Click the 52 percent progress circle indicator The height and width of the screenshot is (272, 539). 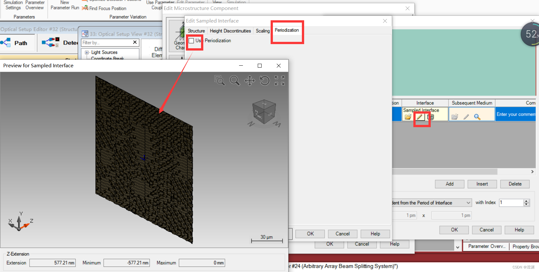pyautogui.click(x=531, y=34)
